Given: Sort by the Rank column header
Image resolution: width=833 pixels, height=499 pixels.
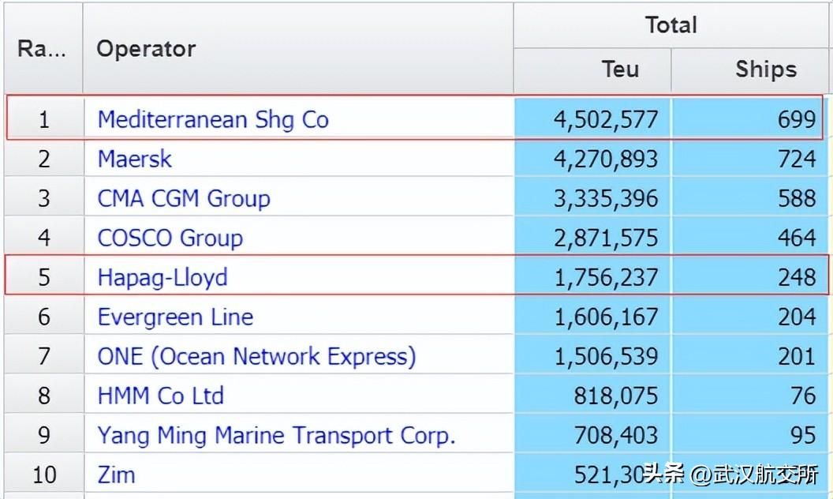Looking at the screenshot, I should (x=42, y=49).
